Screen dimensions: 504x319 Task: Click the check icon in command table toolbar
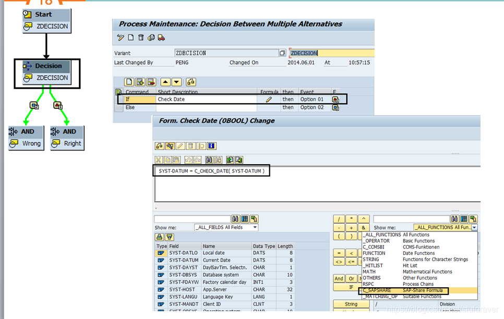[190, 82]
